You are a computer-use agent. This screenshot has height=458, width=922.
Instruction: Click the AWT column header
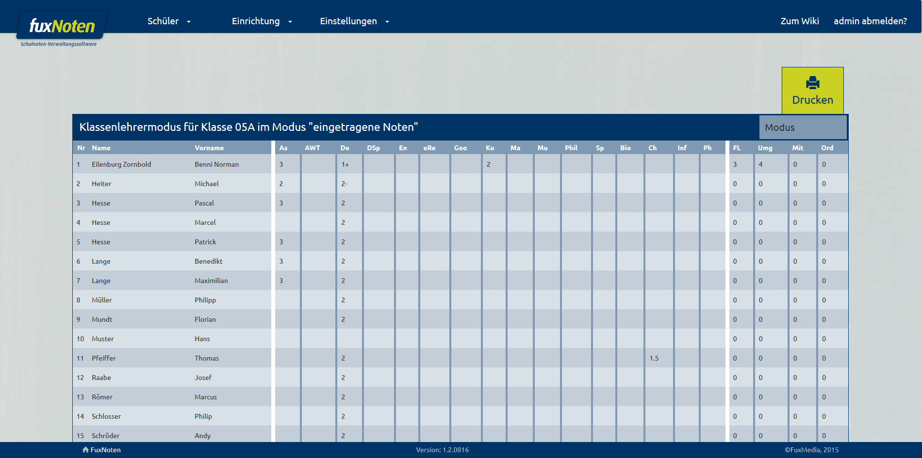[313, 148]
